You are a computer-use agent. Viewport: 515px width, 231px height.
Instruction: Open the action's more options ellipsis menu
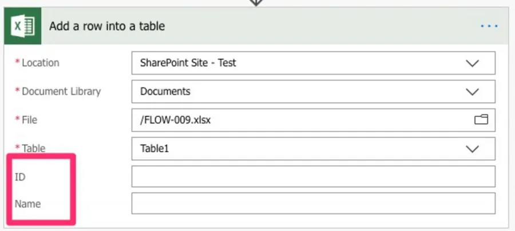point(489,26)
